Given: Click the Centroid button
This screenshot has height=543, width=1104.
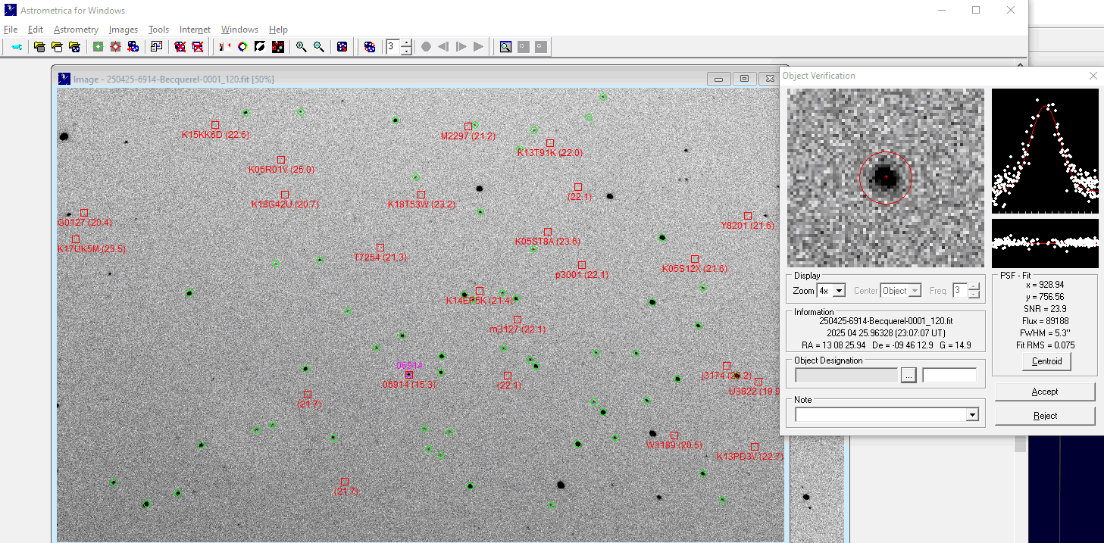Looking at the screenshot, I should point(1046,361).
